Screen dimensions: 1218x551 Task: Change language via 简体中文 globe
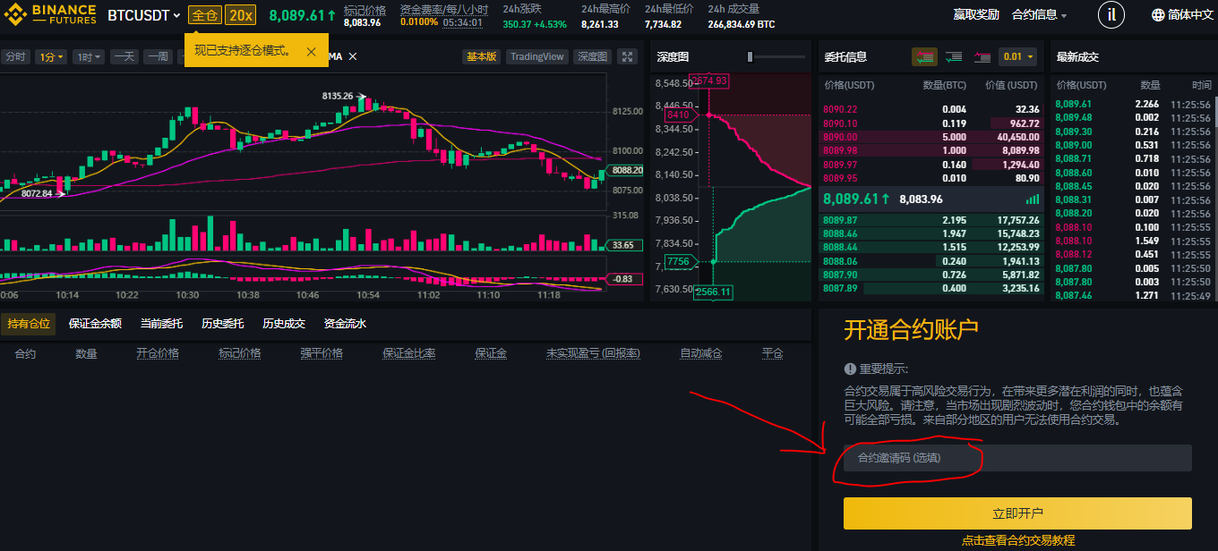1182,15
